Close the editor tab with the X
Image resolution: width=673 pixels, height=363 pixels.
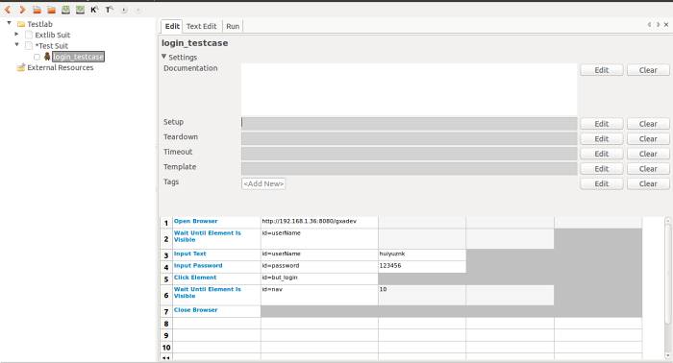[666, 25]
